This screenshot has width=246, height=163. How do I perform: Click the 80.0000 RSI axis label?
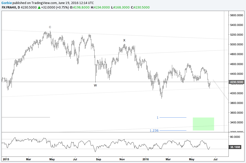235,137
